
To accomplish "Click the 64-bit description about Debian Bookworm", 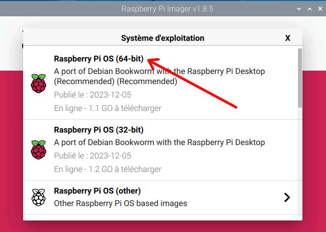I will (x=159, y=76).
